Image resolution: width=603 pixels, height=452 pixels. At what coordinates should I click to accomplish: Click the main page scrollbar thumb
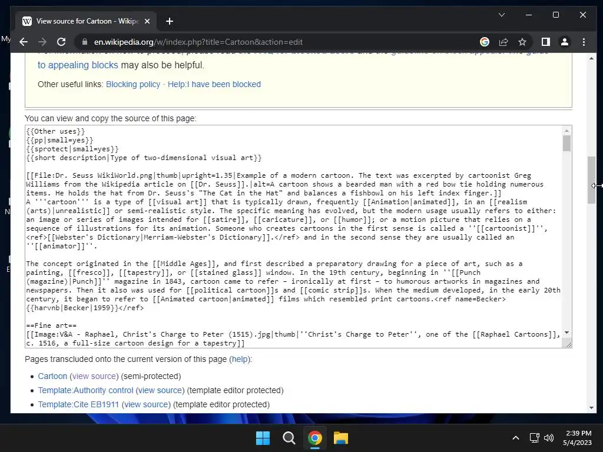pyautogui.click(x=591, y=180)
